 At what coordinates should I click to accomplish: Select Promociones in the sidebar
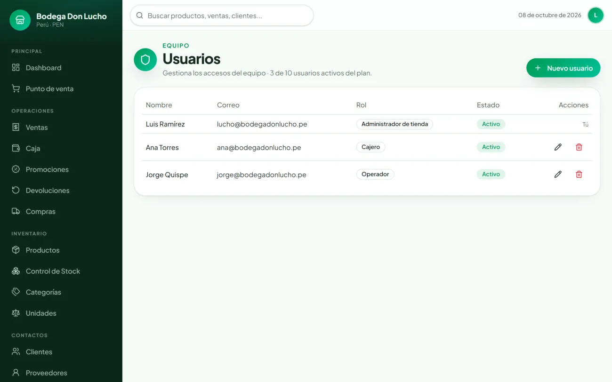(61, 169)
